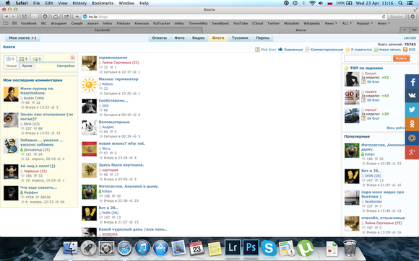Share via Odnoklassniki orange sidebar icon
Image resolution: width=419 pixels, height=261 pixels.
coord(412,124)
